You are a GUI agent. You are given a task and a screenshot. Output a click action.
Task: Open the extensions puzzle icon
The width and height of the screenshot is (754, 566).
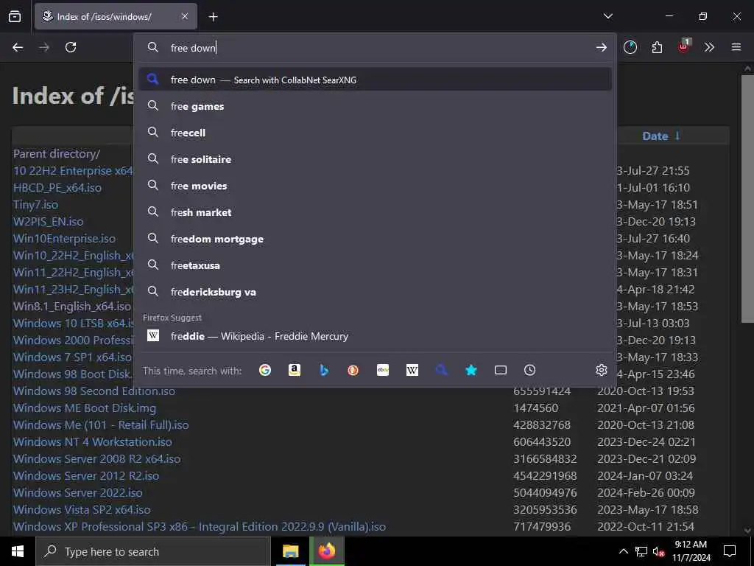coord(657,47)
